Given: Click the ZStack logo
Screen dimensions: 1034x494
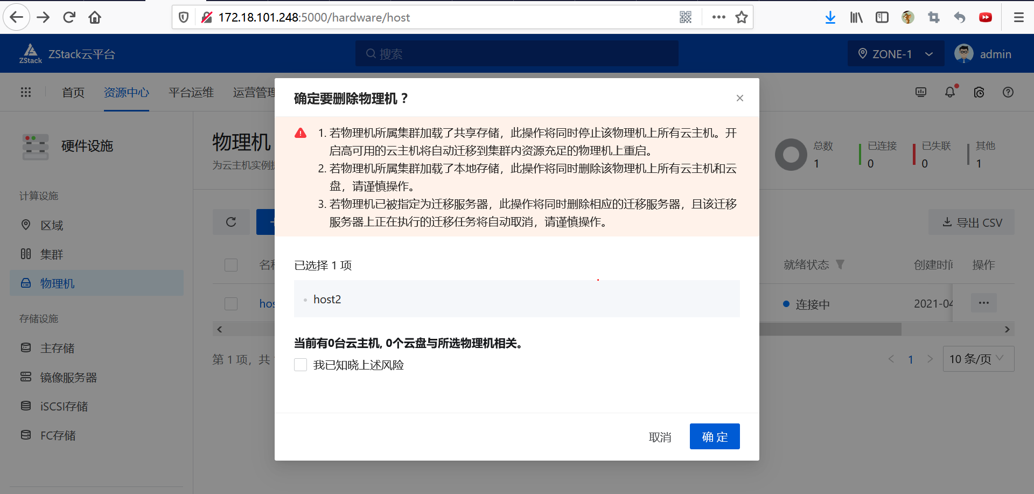Looking at the screenshot, I should [31, 54].
